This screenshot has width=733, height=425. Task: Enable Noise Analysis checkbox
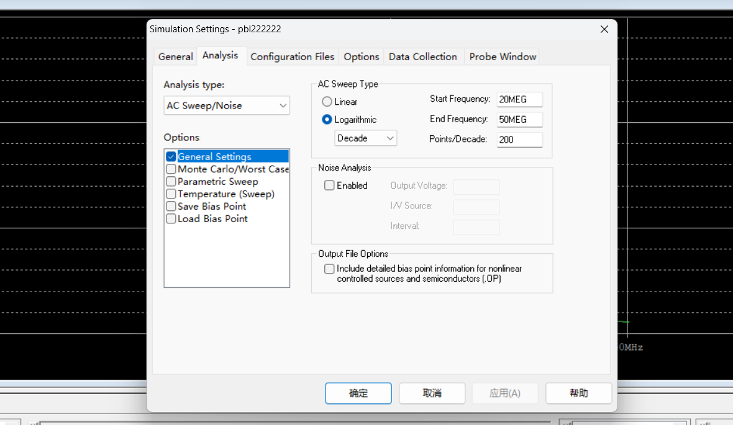(x=330, y=186)
